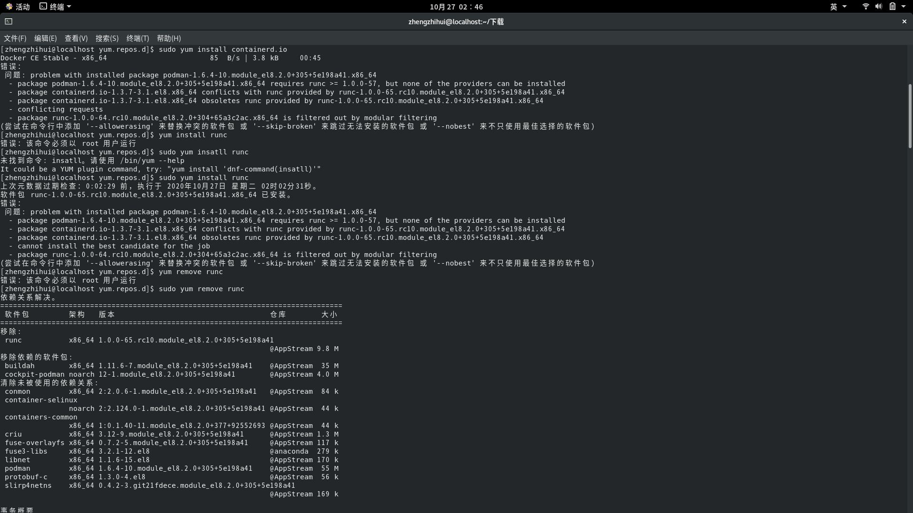Click the Wi-Fi network icon
The height and width of the screenshot is (513, 913).
pyautogui.click(x=865, y=7)
